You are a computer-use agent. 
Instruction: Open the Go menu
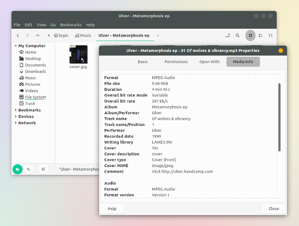click(x=53, y=25)
